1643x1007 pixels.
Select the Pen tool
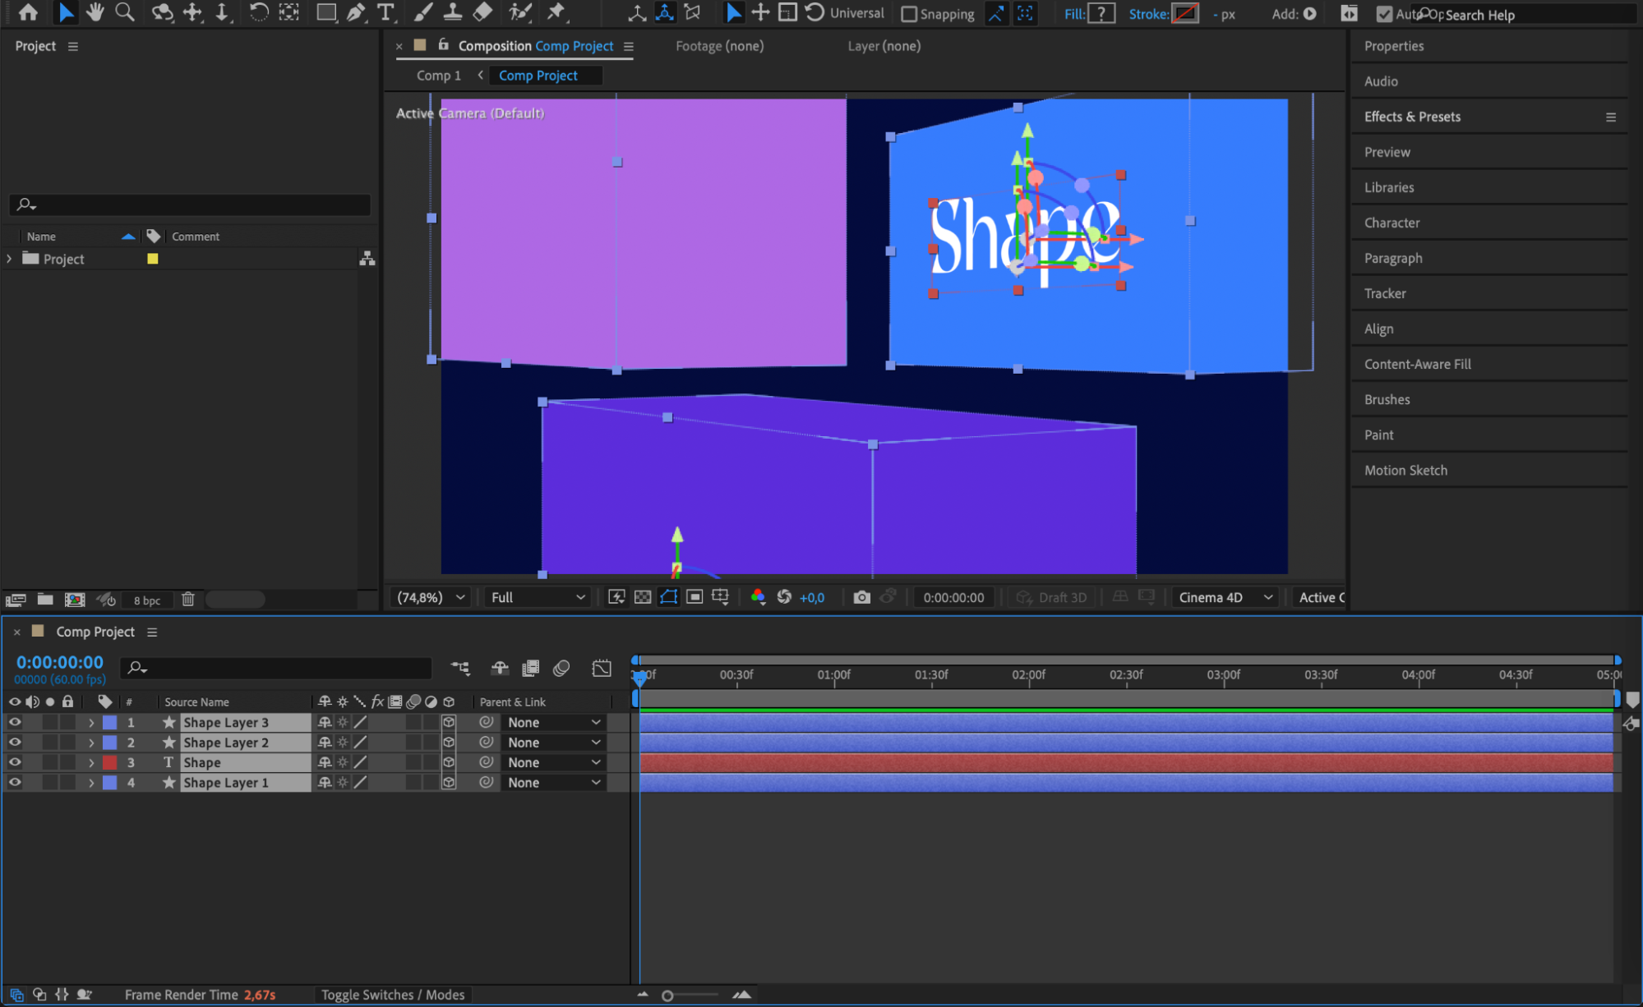click(x=355, y=12)
